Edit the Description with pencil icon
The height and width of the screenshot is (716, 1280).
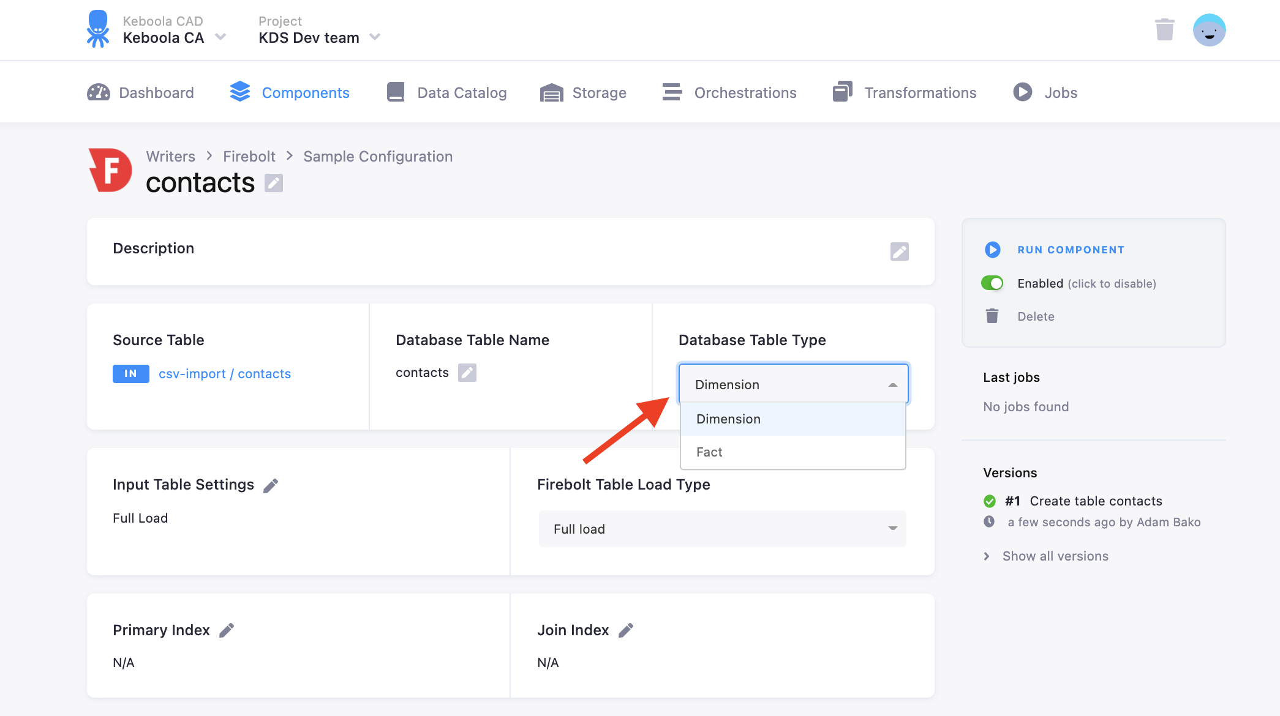pos(899,252)
